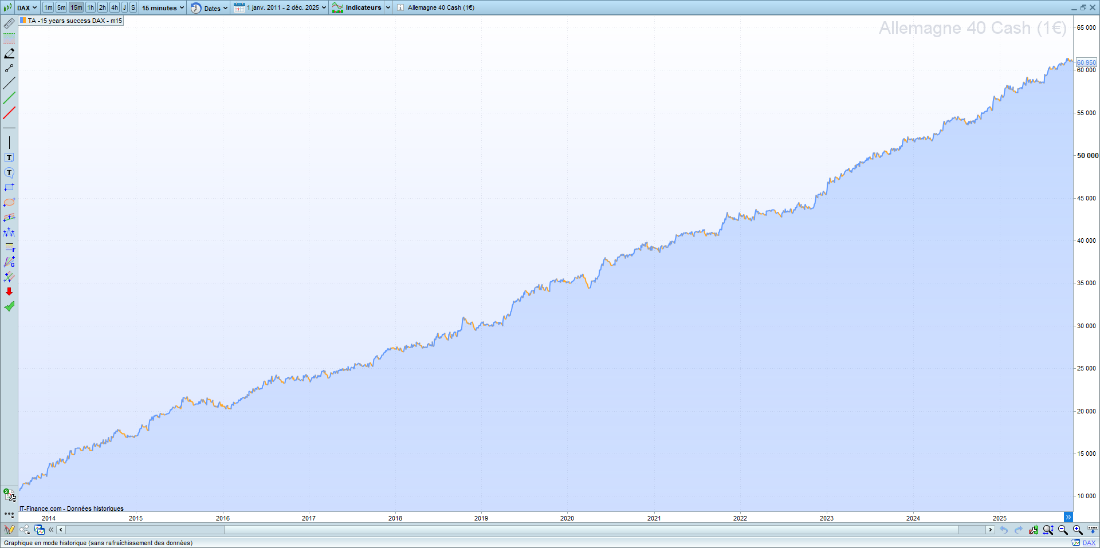Click the zoom in magnifier
The height and width of the screenshot is (548, 1100).
1078,530
